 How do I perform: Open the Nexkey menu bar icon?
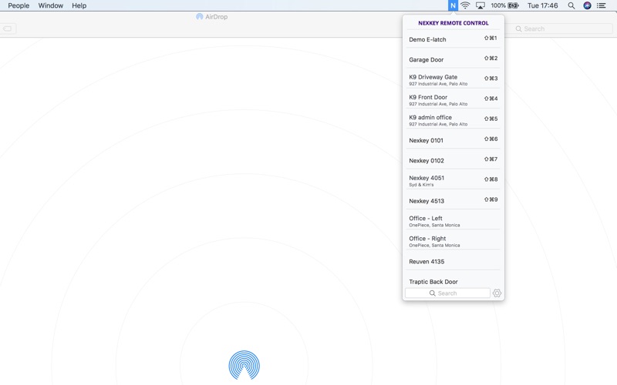[x=453, y=5]
